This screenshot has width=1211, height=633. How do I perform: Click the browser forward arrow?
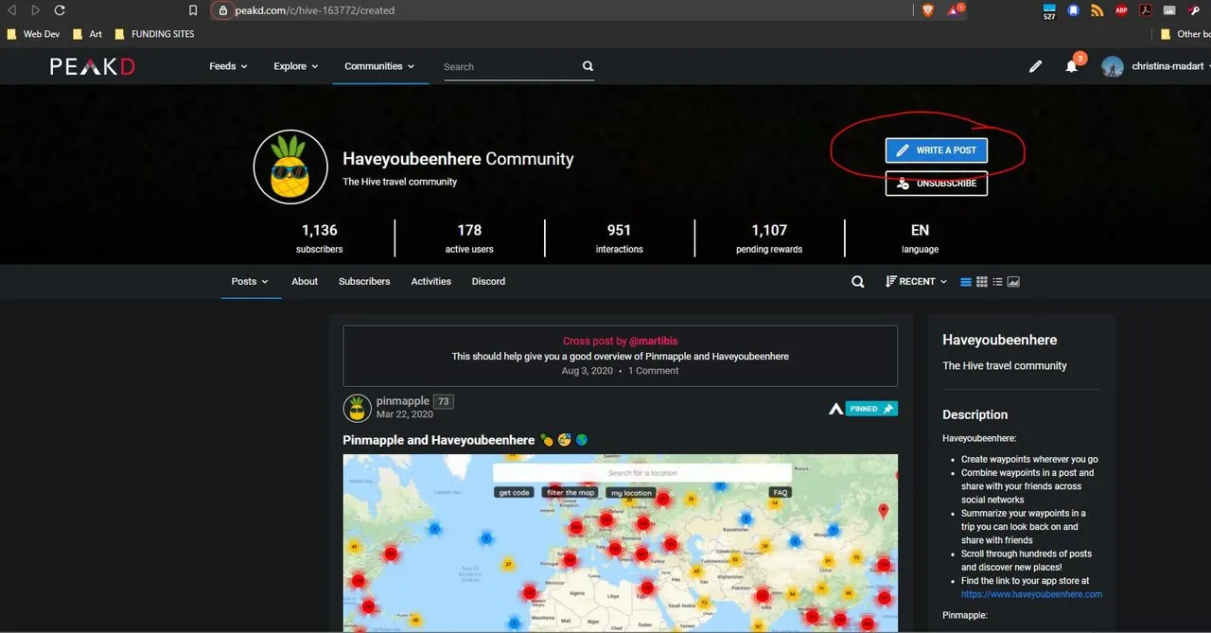(x=35, y=10)
